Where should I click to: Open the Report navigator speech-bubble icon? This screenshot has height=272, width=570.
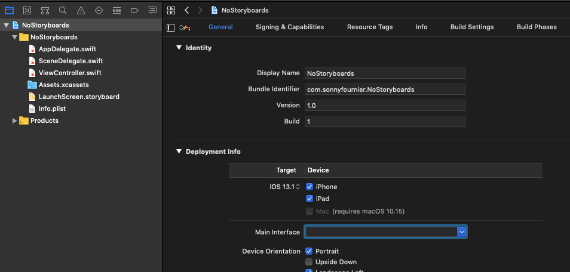click(x=153, y=10)
